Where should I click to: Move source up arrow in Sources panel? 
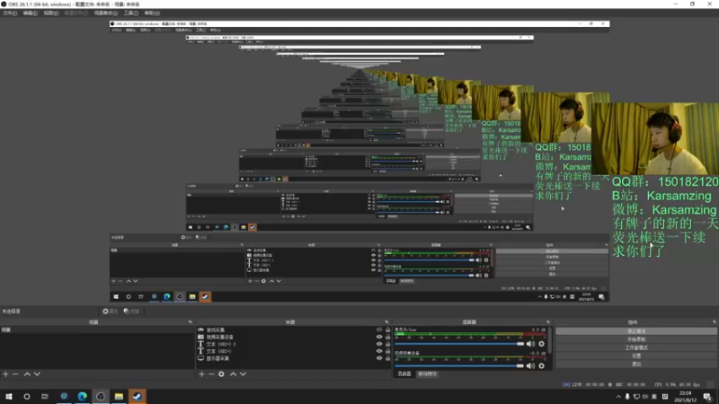tap(233, 374)
